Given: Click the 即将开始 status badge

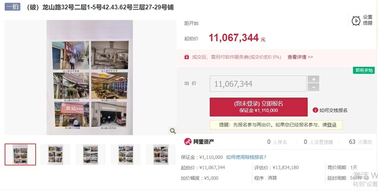Looking at the screenshot, I should coord(364,70).
